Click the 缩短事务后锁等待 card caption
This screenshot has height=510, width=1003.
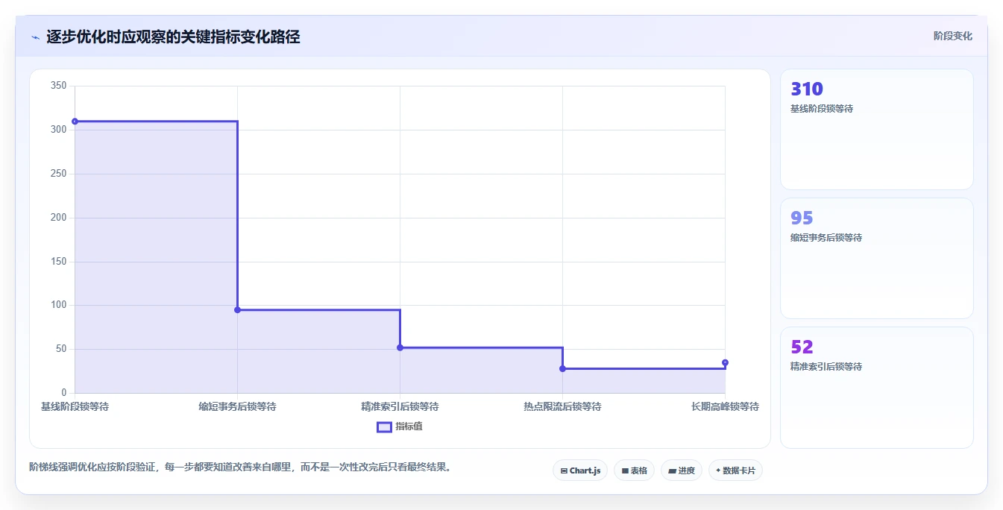pos(826,238)
